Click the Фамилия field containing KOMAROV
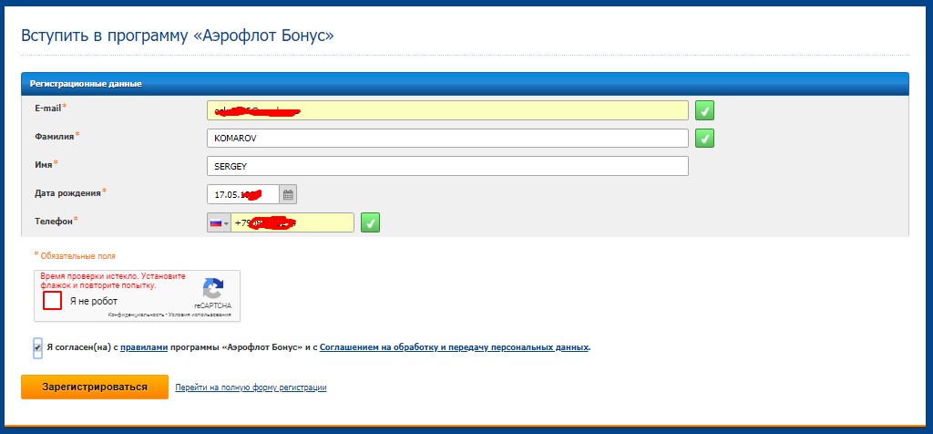Screen dimensions: 933x434 (x=446, y=139)
